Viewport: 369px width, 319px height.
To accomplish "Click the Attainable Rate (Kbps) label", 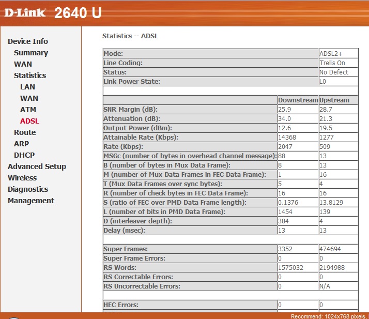I will (141, 137).
